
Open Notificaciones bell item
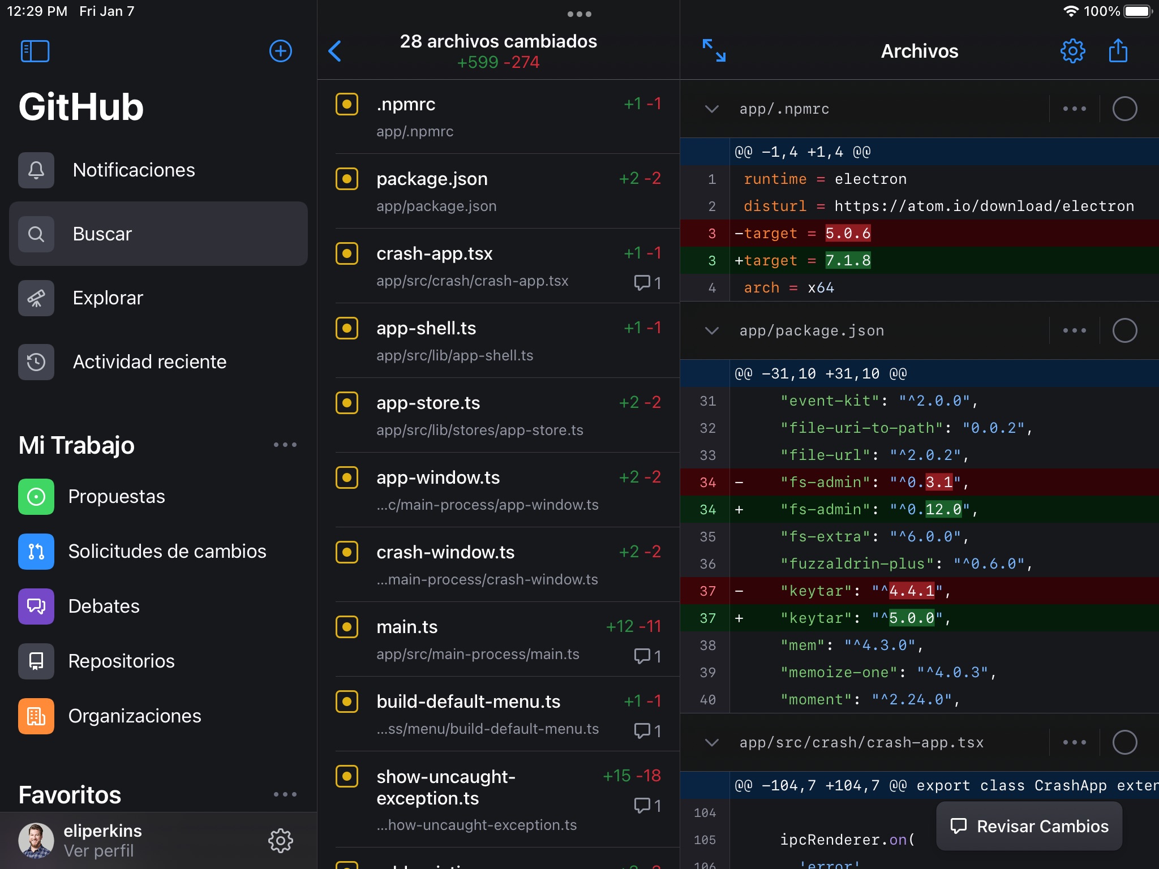pyautogui.click(x=158, y=170)
